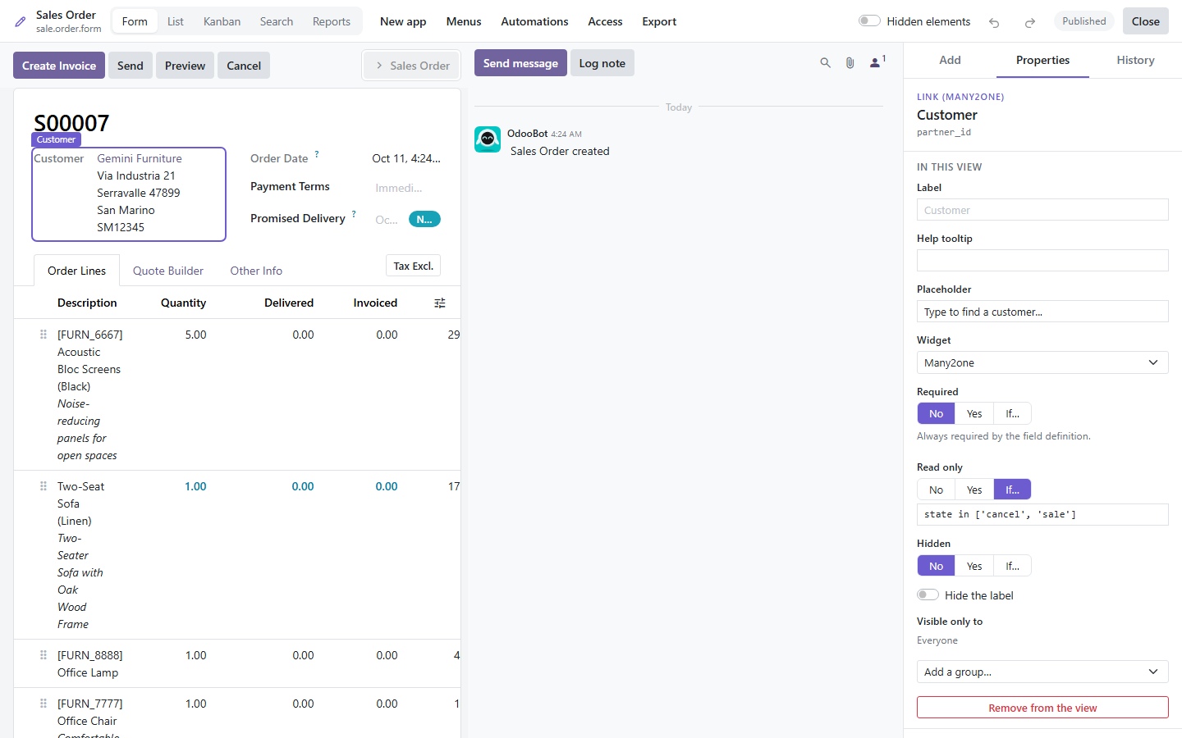Image resolution: width=1182 pixels, height=738 pixels.
Task: Open the chatter search icon
Action: (825, 63)
